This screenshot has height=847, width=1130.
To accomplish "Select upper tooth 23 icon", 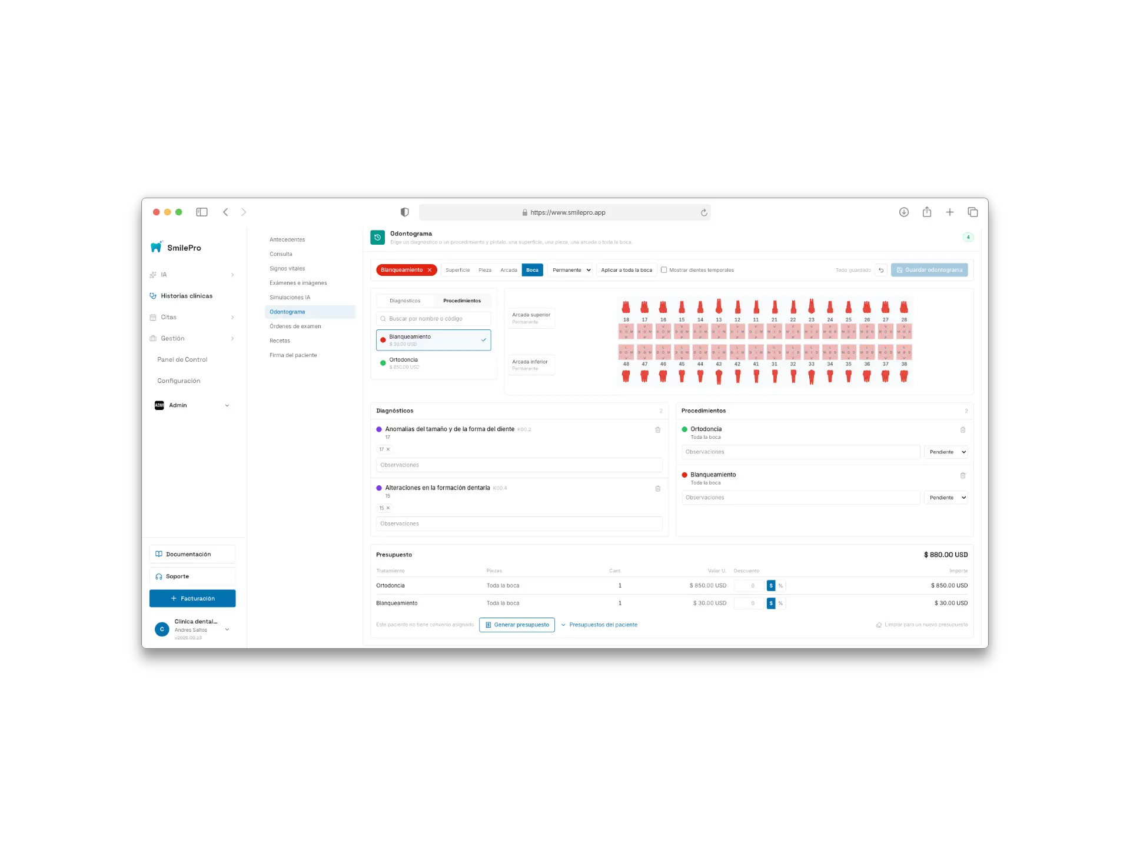I will [x=812, y=306].
